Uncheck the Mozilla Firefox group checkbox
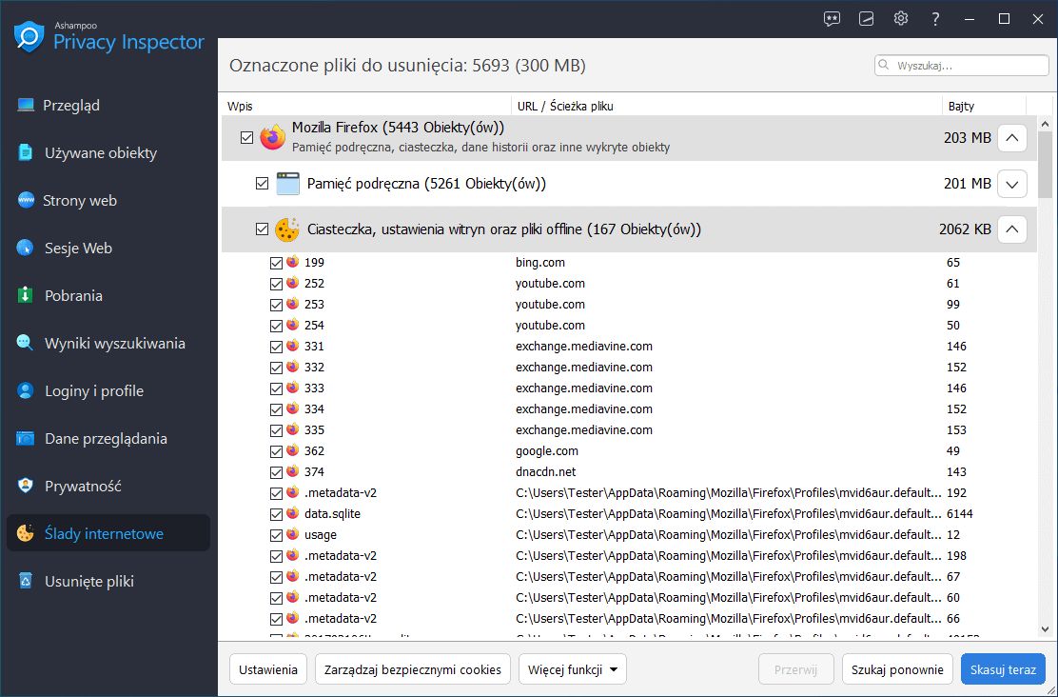 pos(247,138)
